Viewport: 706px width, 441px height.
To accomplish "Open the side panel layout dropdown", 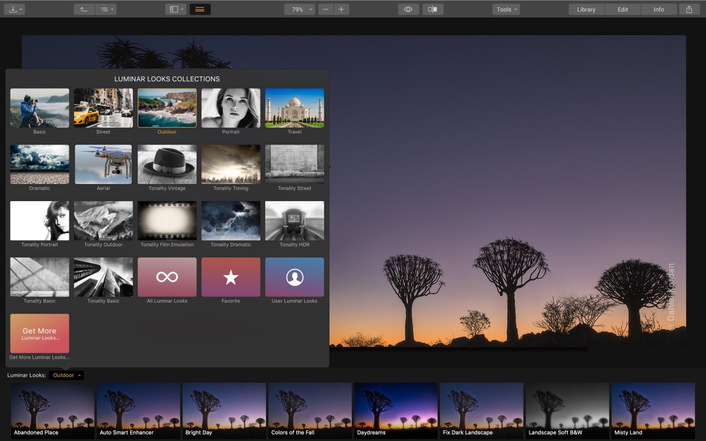I will point(175,9).
